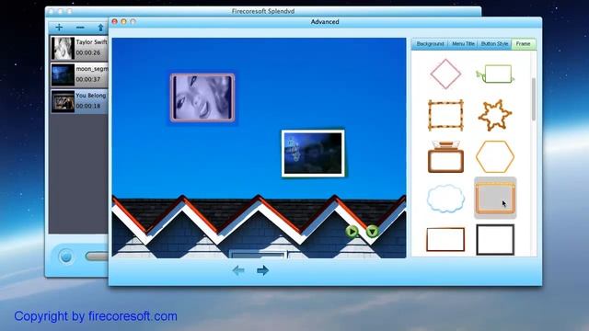Image resolution: width=589 pixels, height=331 pixels.
Task: Click the move-up arrow in Splendvd window
Action: (x=100, y=28)
